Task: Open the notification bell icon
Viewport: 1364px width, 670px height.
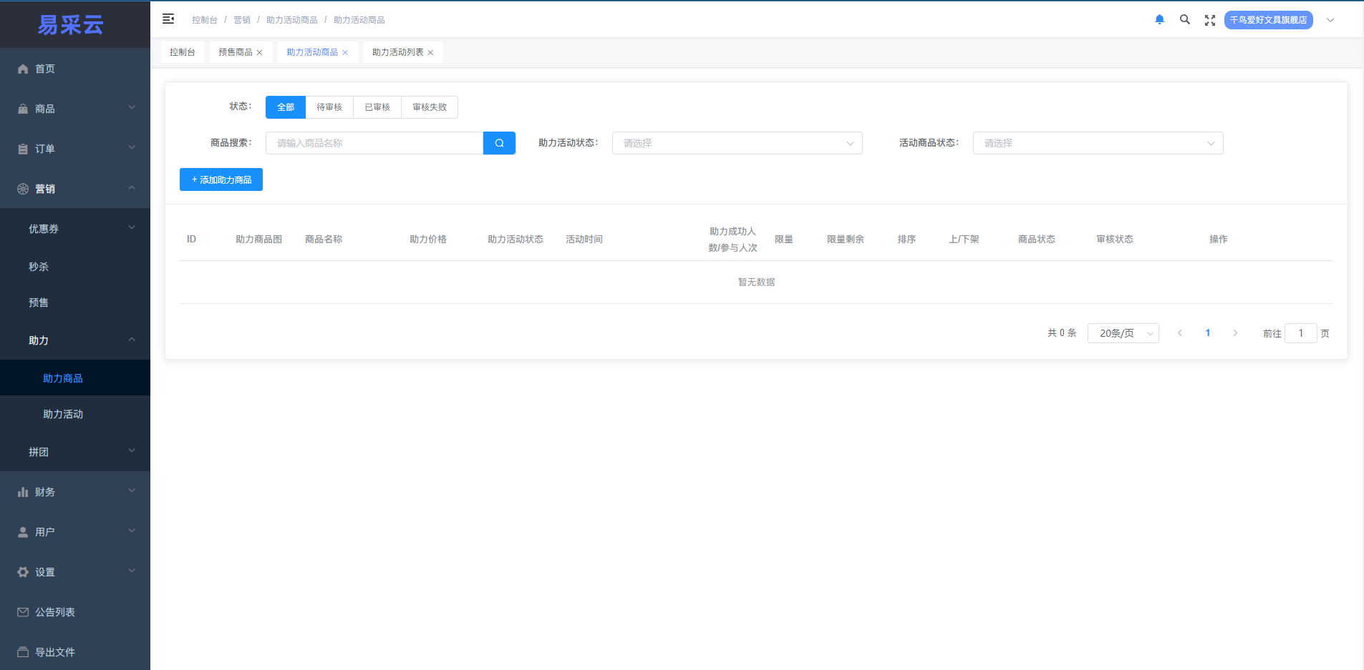Action: [x=1160, y=19]
